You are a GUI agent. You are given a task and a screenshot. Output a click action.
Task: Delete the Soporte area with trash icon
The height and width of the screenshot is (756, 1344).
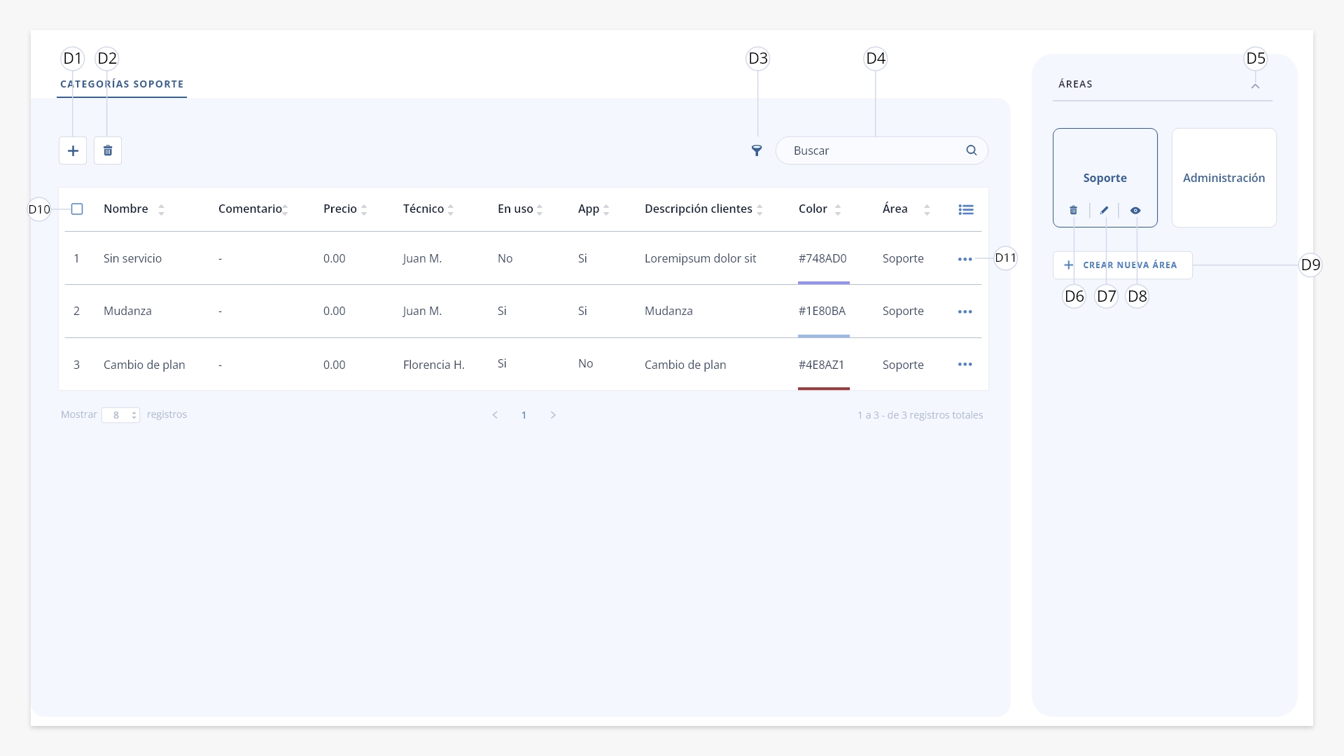pyautogui.click(x=1074, y=210)
